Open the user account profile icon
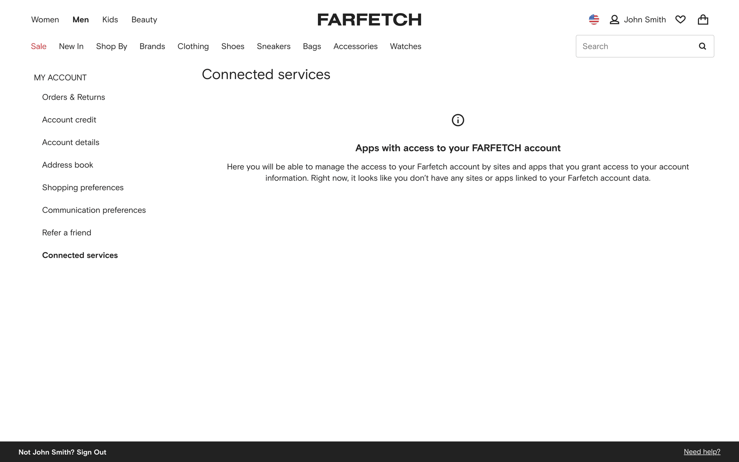Viewport: 739px width, 462px height. (614, 20)
